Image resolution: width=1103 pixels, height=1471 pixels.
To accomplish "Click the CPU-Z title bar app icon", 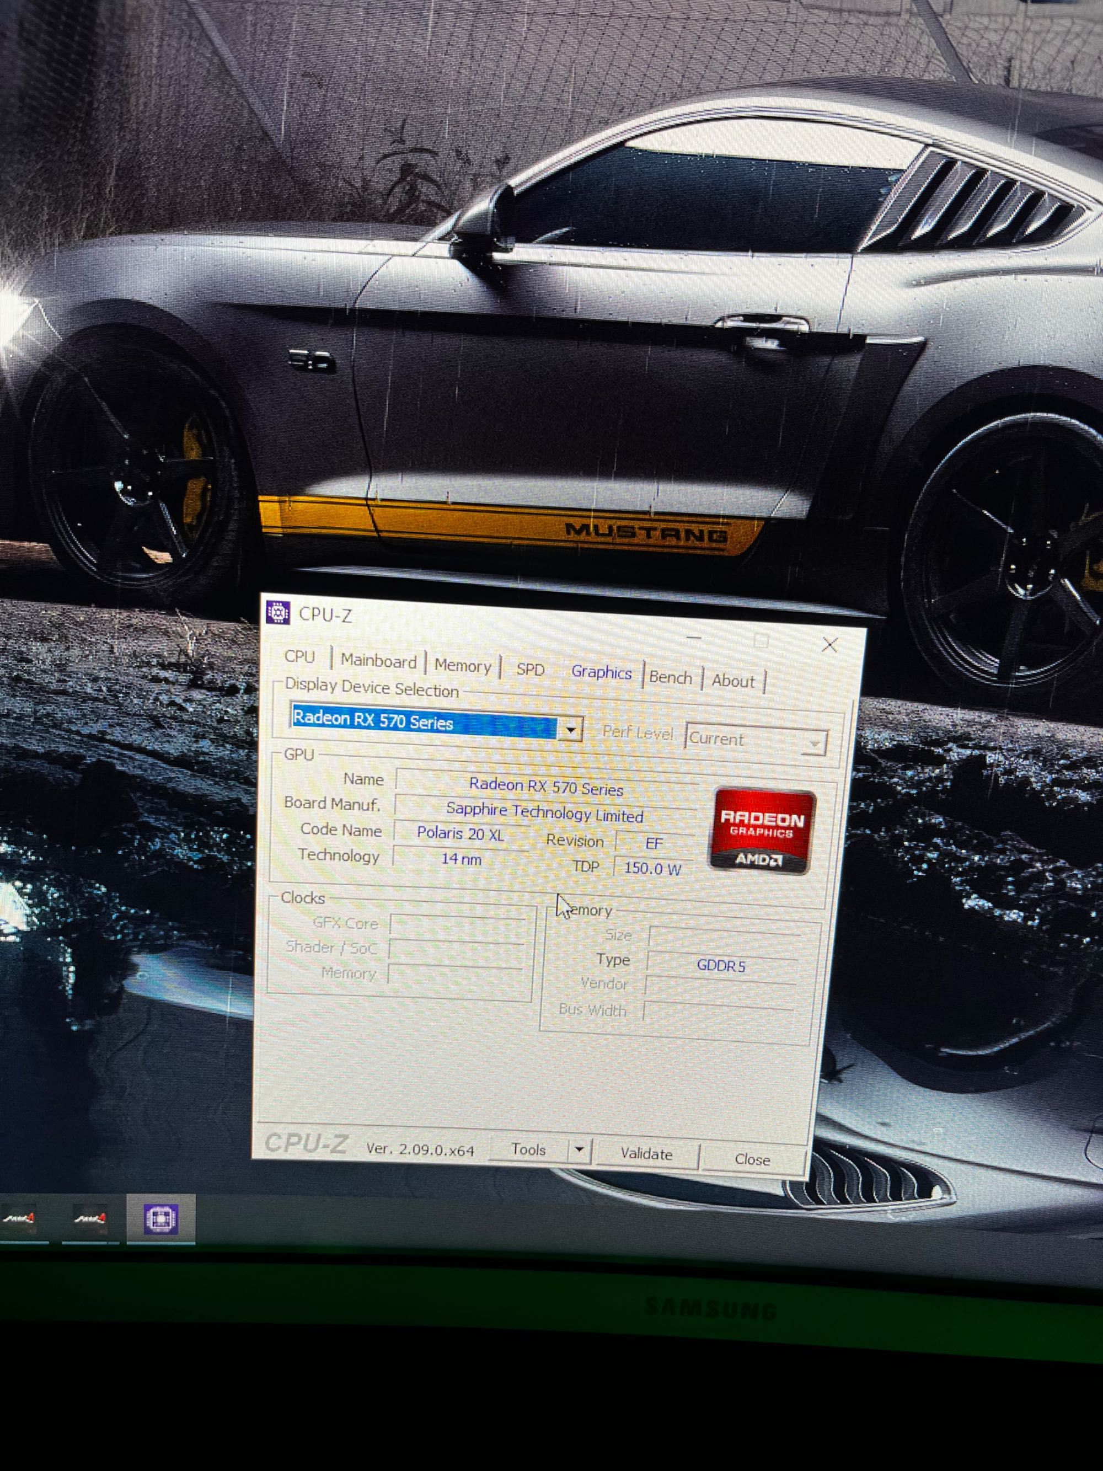I will pos(278,612).
